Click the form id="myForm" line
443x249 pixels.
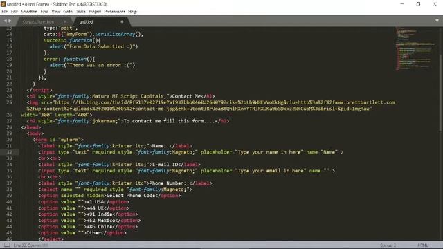click(58, 140)
